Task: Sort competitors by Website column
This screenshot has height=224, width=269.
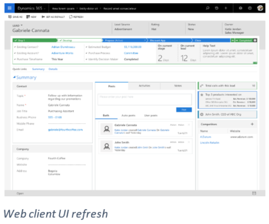Action: [x=235, y=131]
